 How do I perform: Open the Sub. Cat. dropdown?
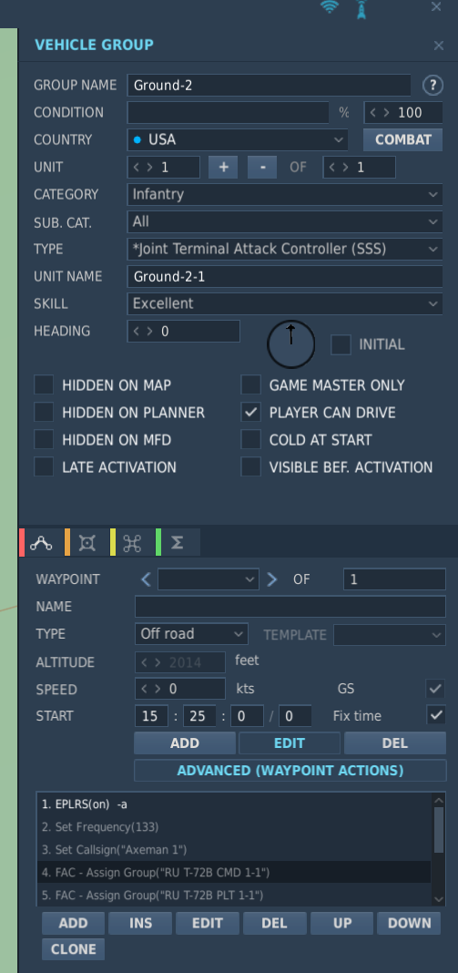tap(285, 221)
